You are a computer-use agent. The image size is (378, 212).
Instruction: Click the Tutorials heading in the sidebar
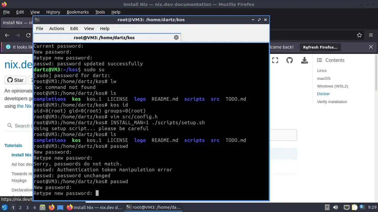[x=13, y=145]
